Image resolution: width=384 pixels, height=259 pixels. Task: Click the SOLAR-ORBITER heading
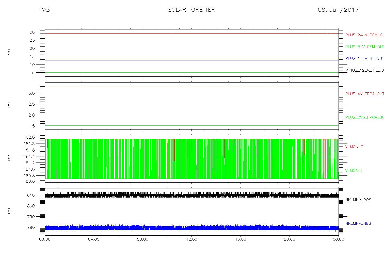click(x=191, y=10)
